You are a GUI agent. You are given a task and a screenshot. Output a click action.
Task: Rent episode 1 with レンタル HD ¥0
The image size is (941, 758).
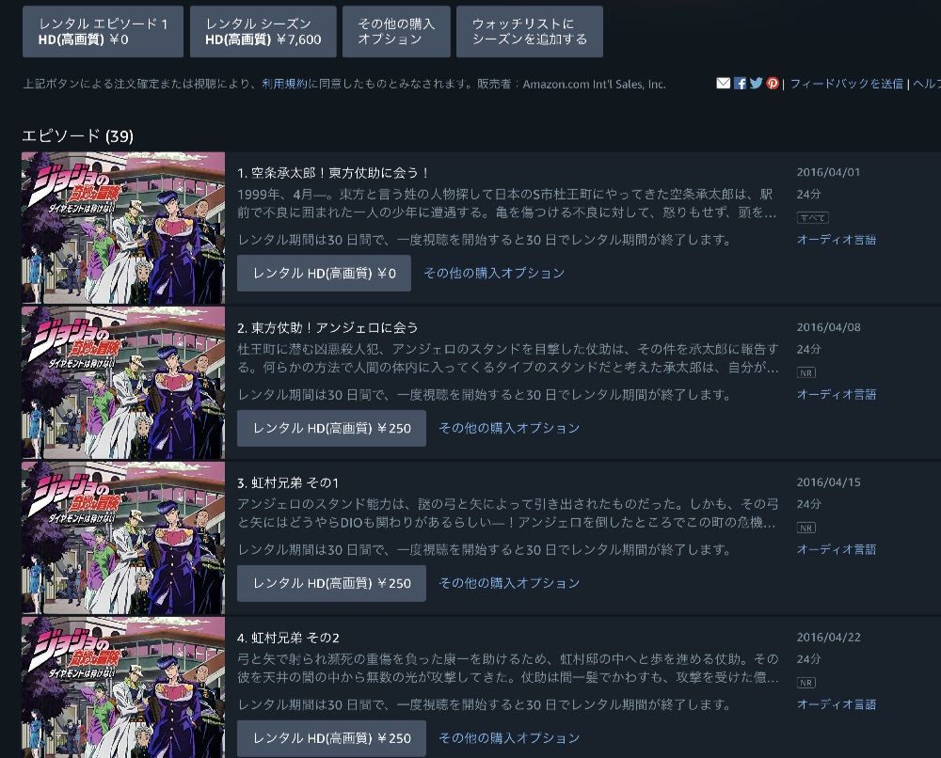point(324,274)
